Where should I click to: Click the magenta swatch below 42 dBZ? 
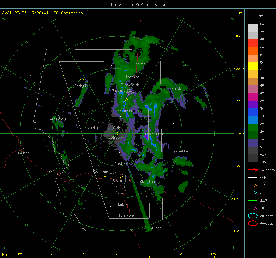click(x=253, y=97)
